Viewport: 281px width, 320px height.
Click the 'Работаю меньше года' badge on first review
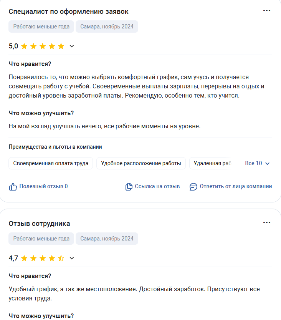pyautogui.click(x=41, y=27)
